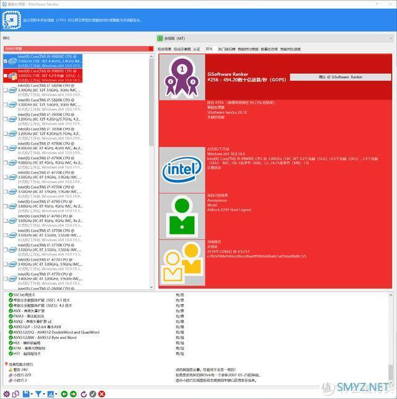Check the red-highlighted i9-9980XE row checkbox
Image resolution: width=397 pixels, height=399 pixels.
point(6,76)
